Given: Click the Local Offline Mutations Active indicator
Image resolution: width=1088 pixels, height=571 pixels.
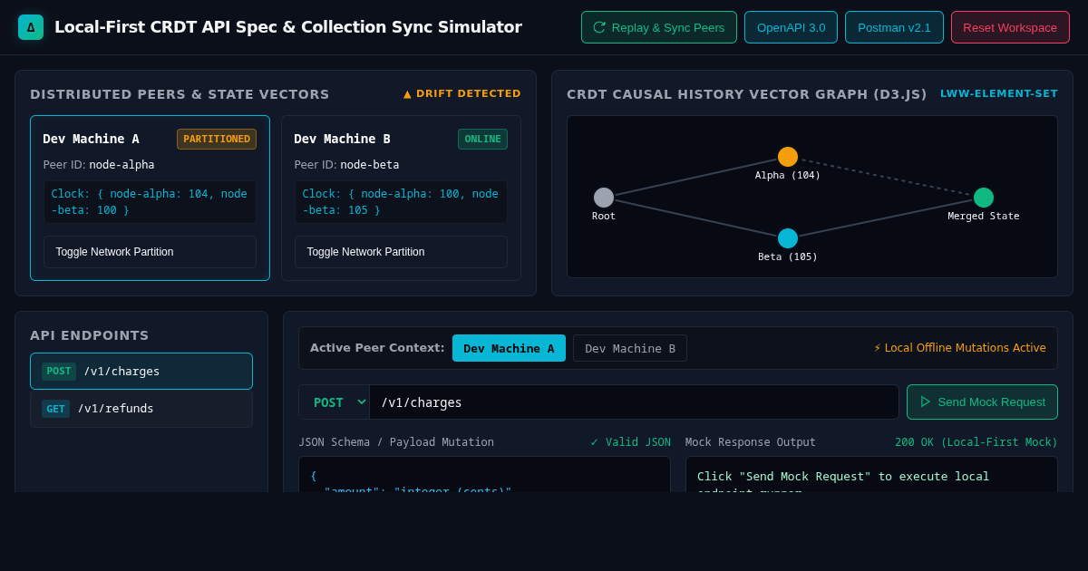Looking at the screenshot, I should click(x=960, y=348).
